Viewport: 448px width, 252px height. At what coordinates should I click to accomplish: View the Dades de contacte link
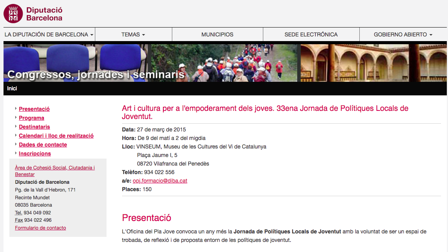coord(43,145)
